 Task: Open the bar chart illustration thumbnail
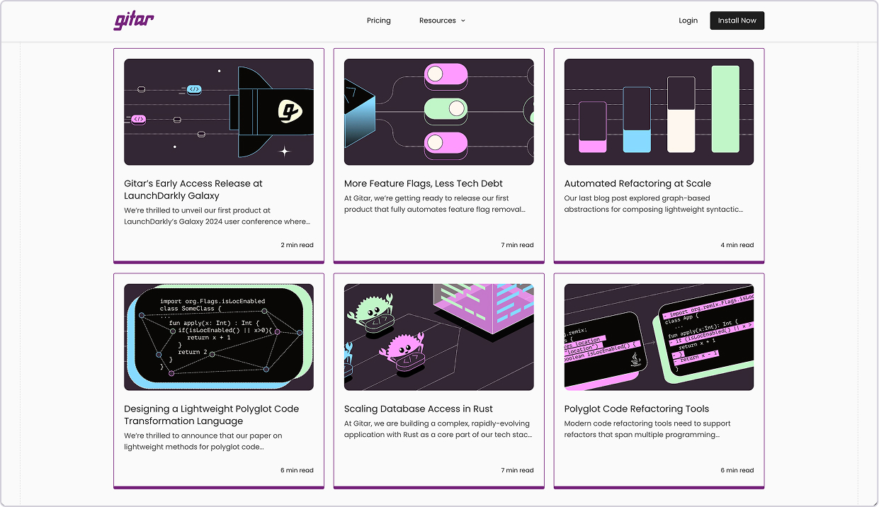pyautogui.click(x=659, y=112)
